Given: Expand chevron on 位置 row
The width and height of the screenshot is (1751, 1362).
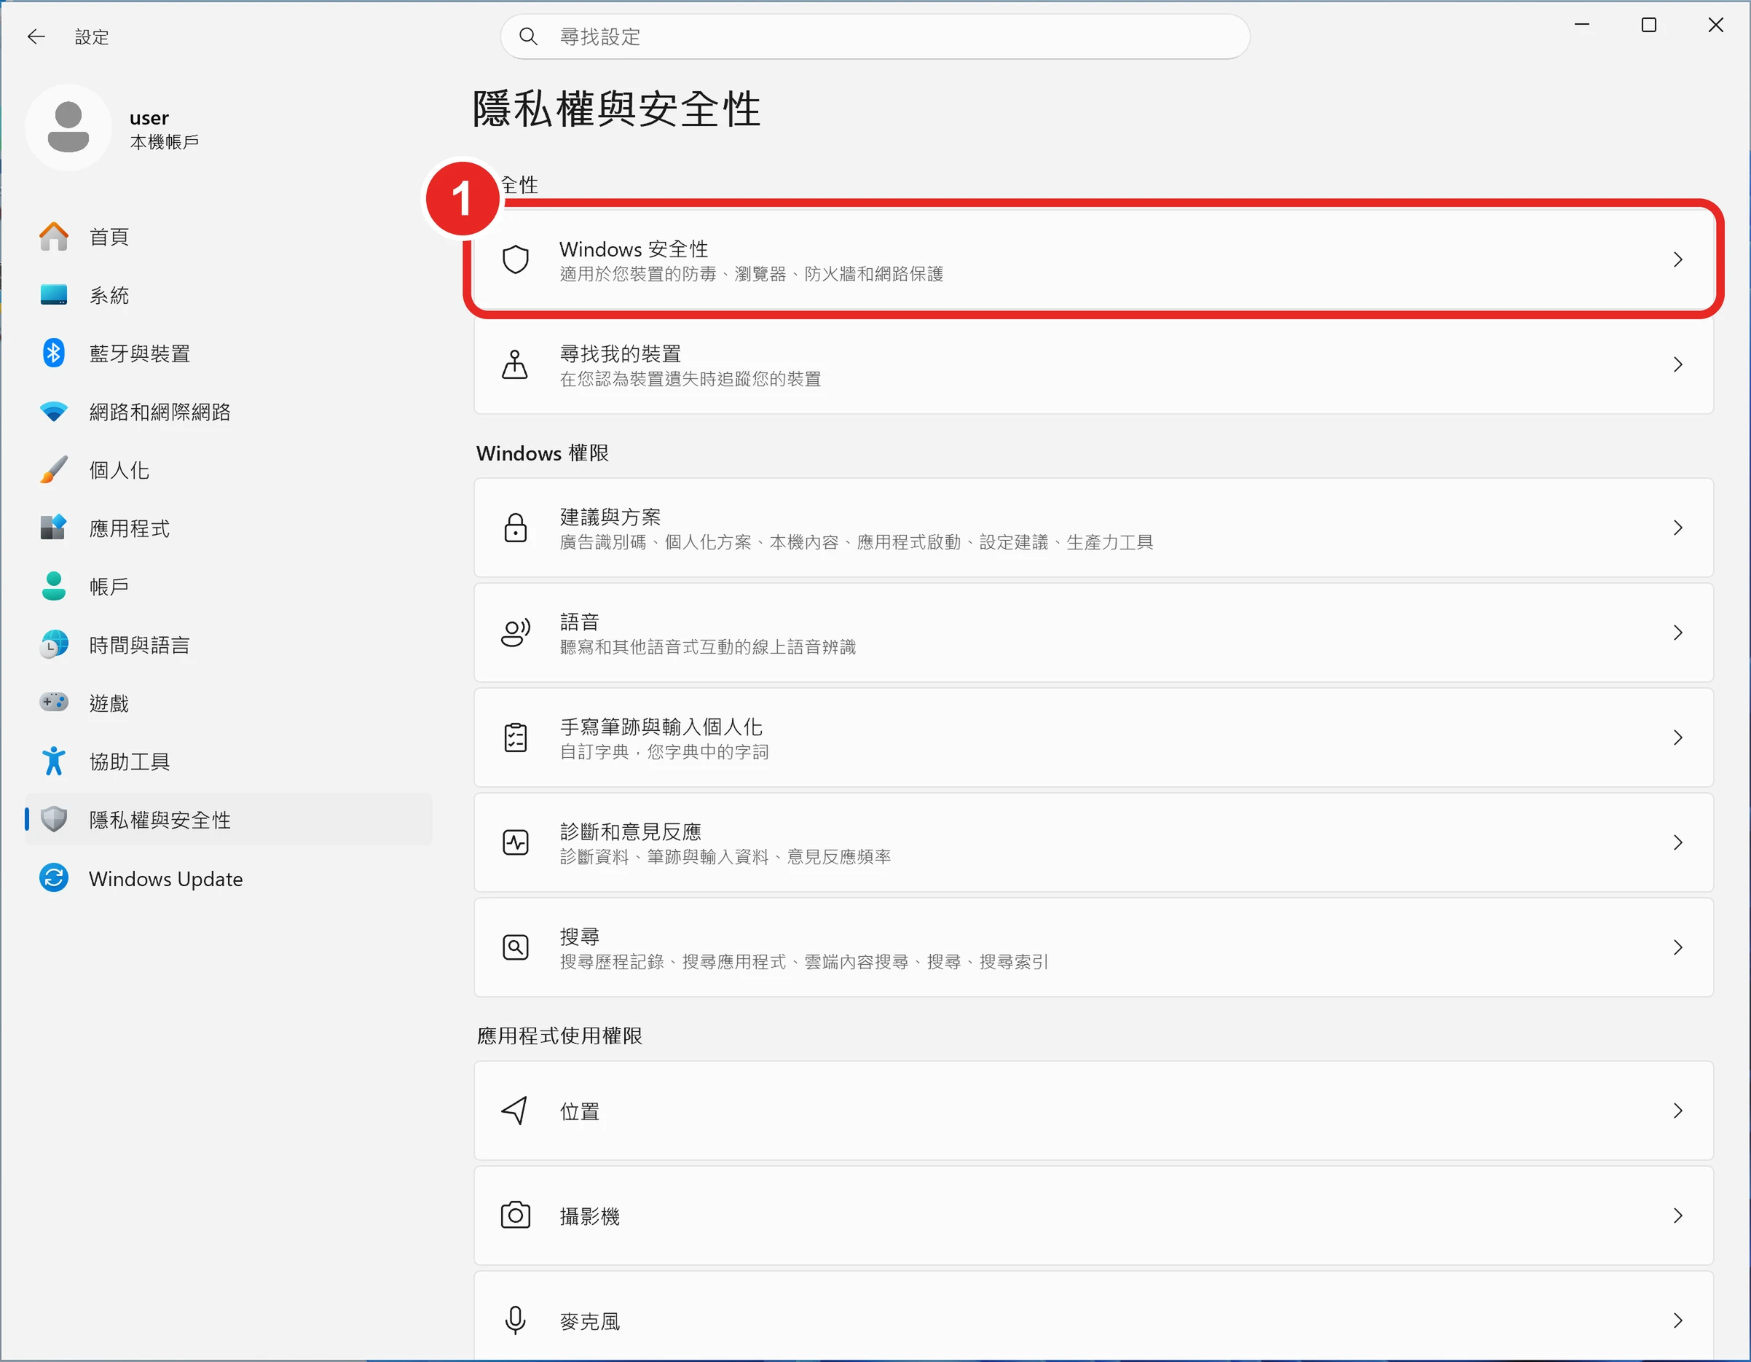Looking at the screenshot, I should click(x=1678, y=1111).
